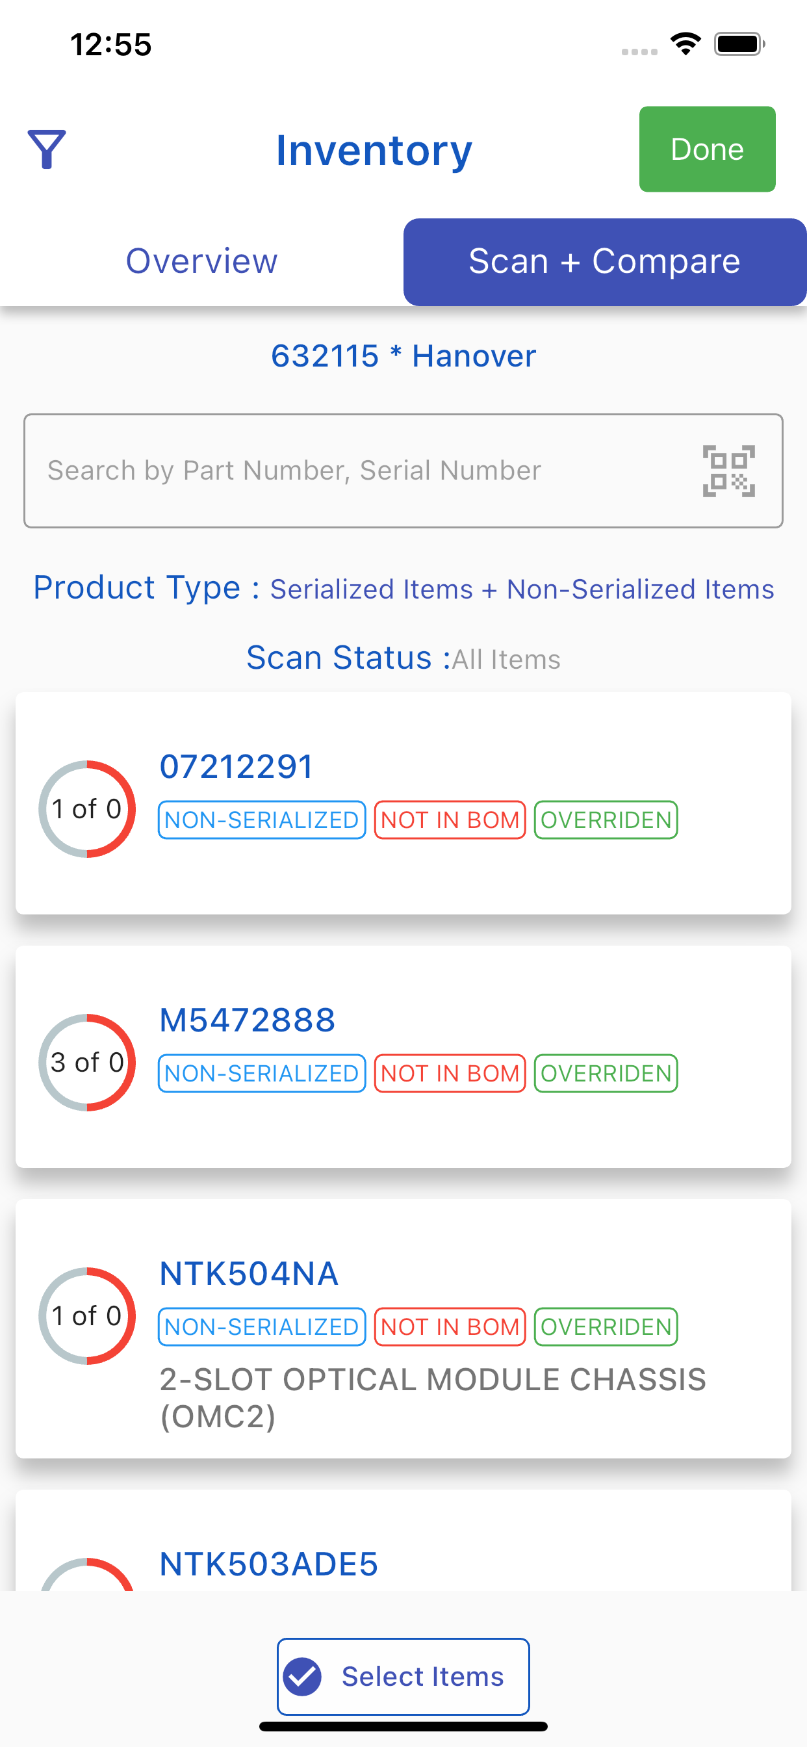Screen dimensions: 807x1747
Task: Click the checkmark icon beside Select Items
Action: coord(302,1676)
